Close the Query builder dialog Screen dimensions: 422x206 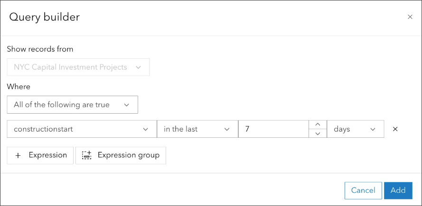tap(410, 17)
